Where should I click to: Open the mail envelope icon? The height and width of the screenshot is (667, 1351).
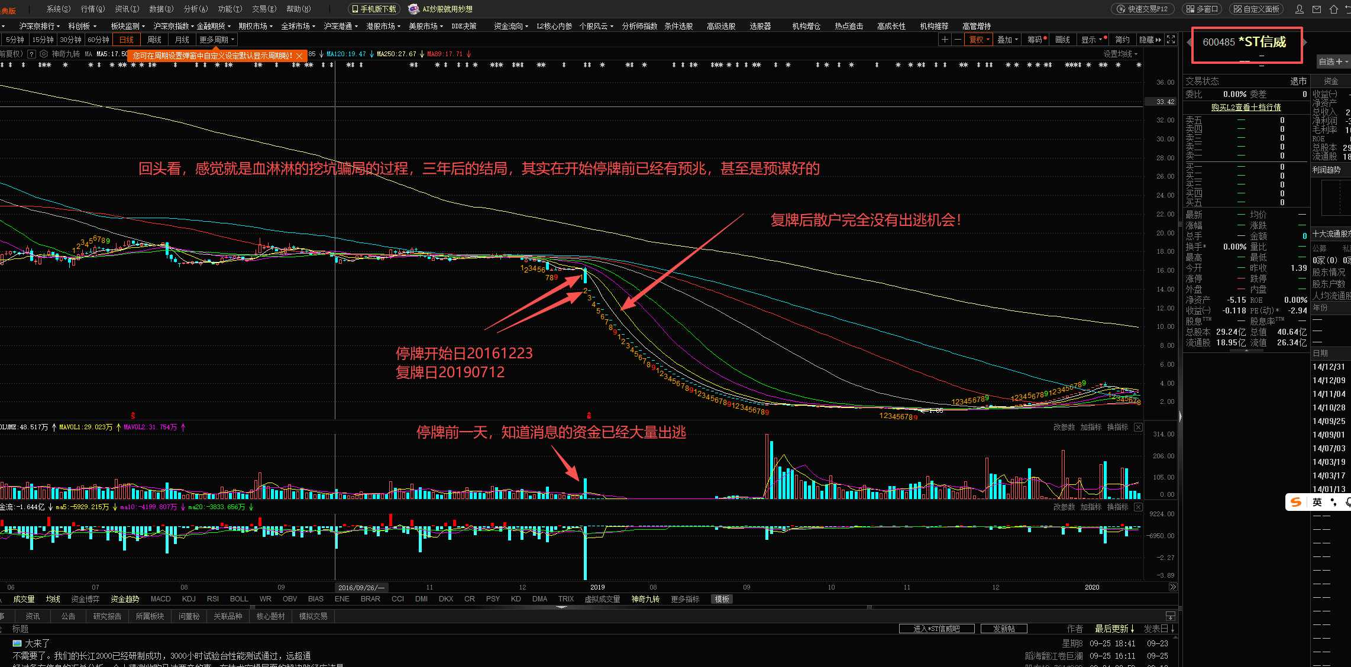pyautogui.click(x=1317, y=9)
